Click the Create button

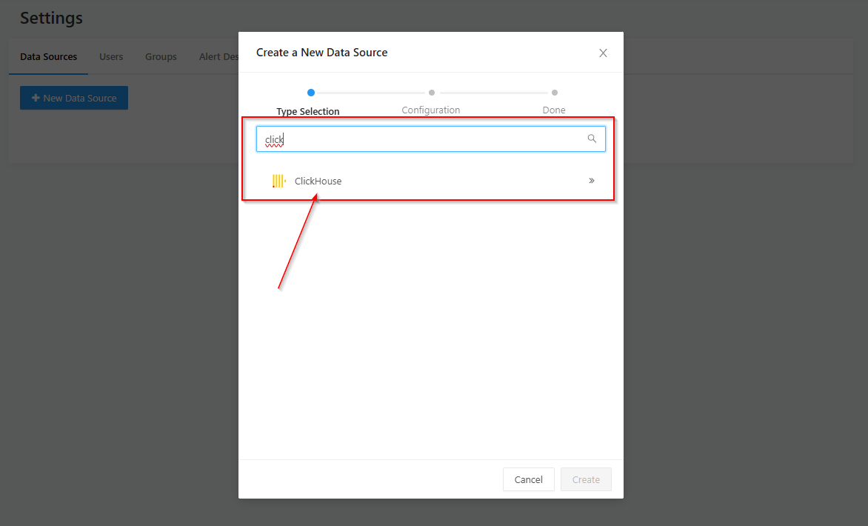(586, 479)
